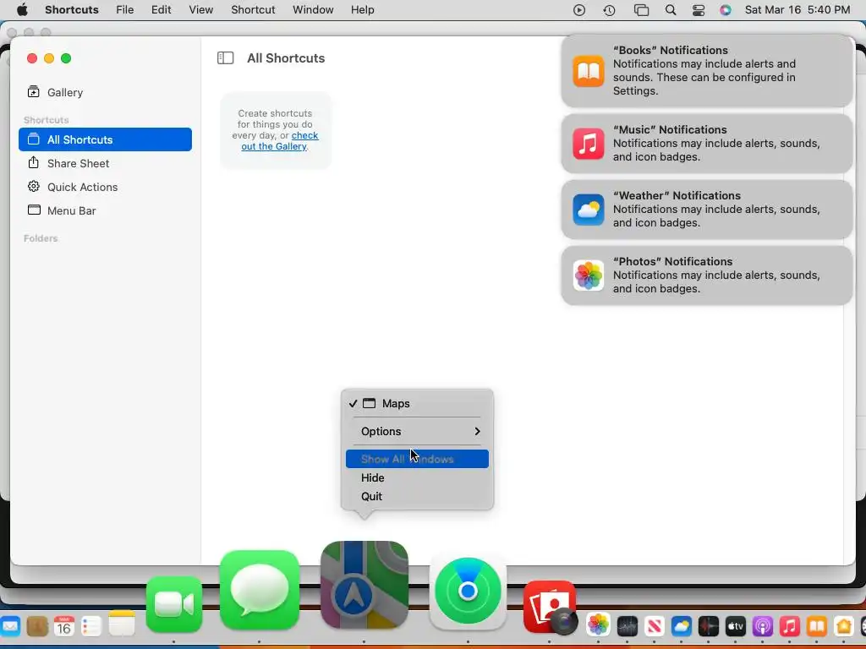Open Reminders from the Dock

pyautogui.click(x=91, y=626)
